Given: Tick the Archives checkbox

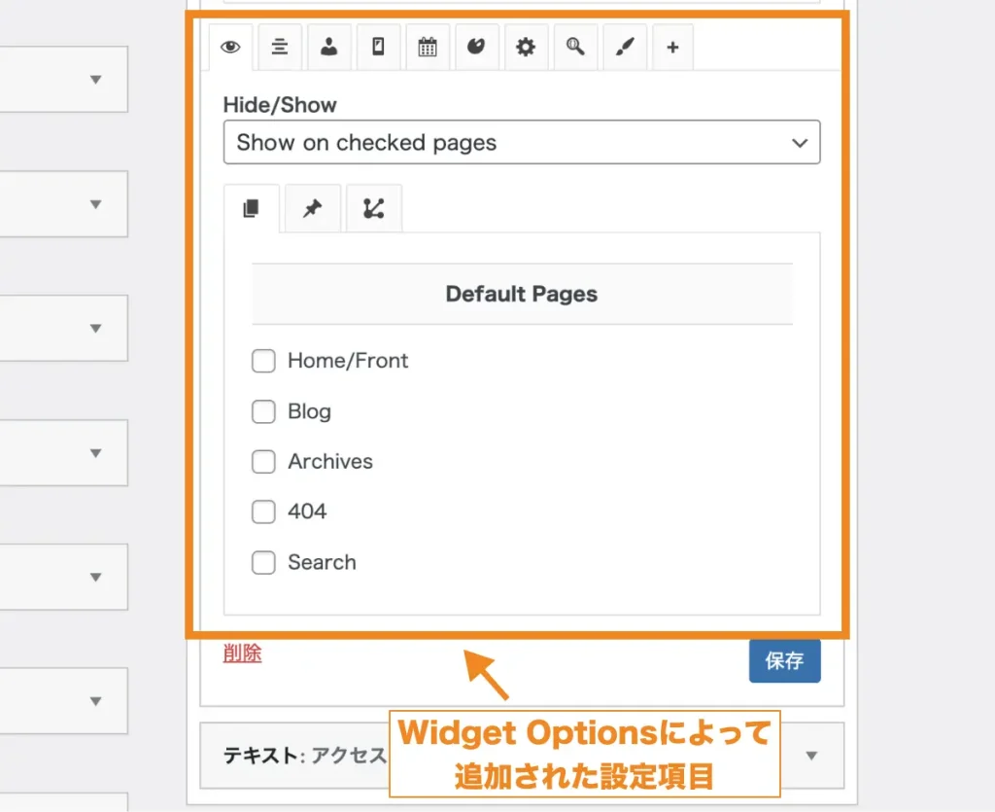Looking at the screenshot, I should [263, 462].
